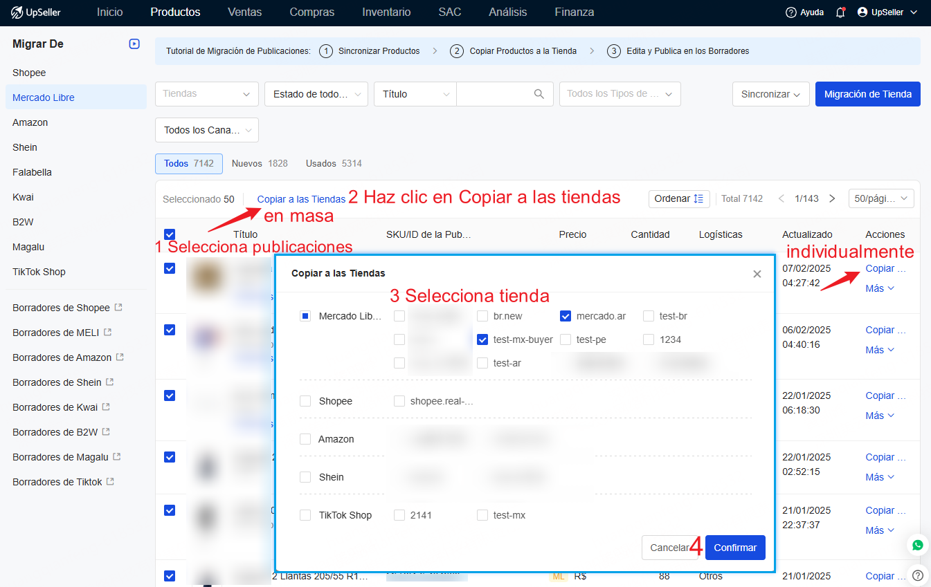Switch to the Nuevos tab
The height and width of the screenshot is (587, 931).
(x=260, y=164)
